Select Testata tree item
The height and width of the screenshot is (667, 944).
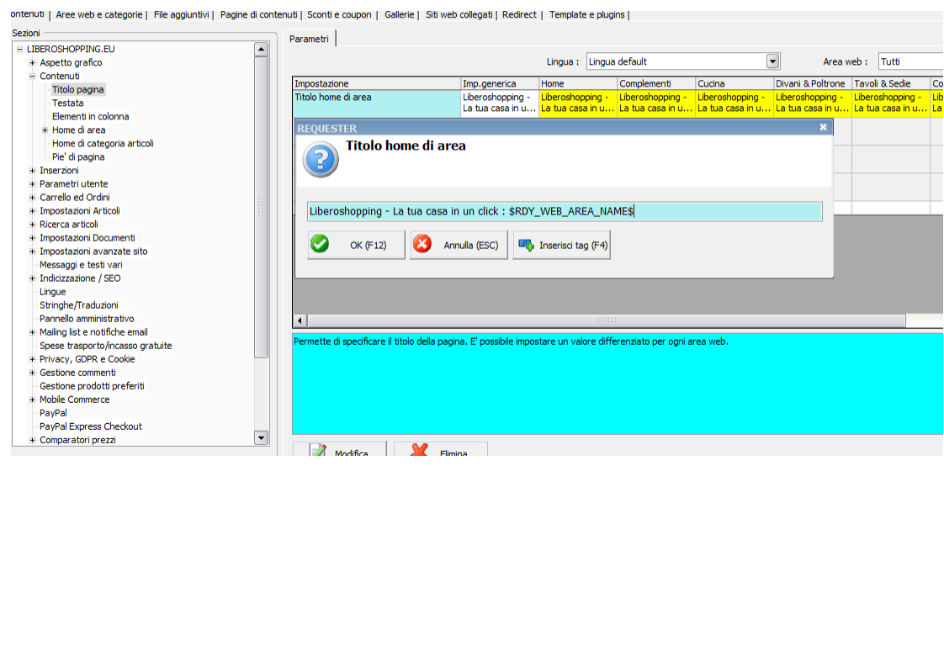pos(67,103)
